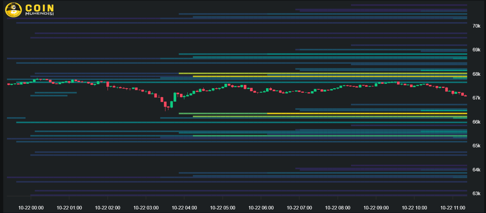Select the 64k price axis label
The width and height of the screenshot is (486, 213).
(476, 170)
